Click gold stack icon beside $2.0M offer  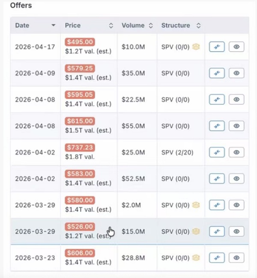(196, 205)
